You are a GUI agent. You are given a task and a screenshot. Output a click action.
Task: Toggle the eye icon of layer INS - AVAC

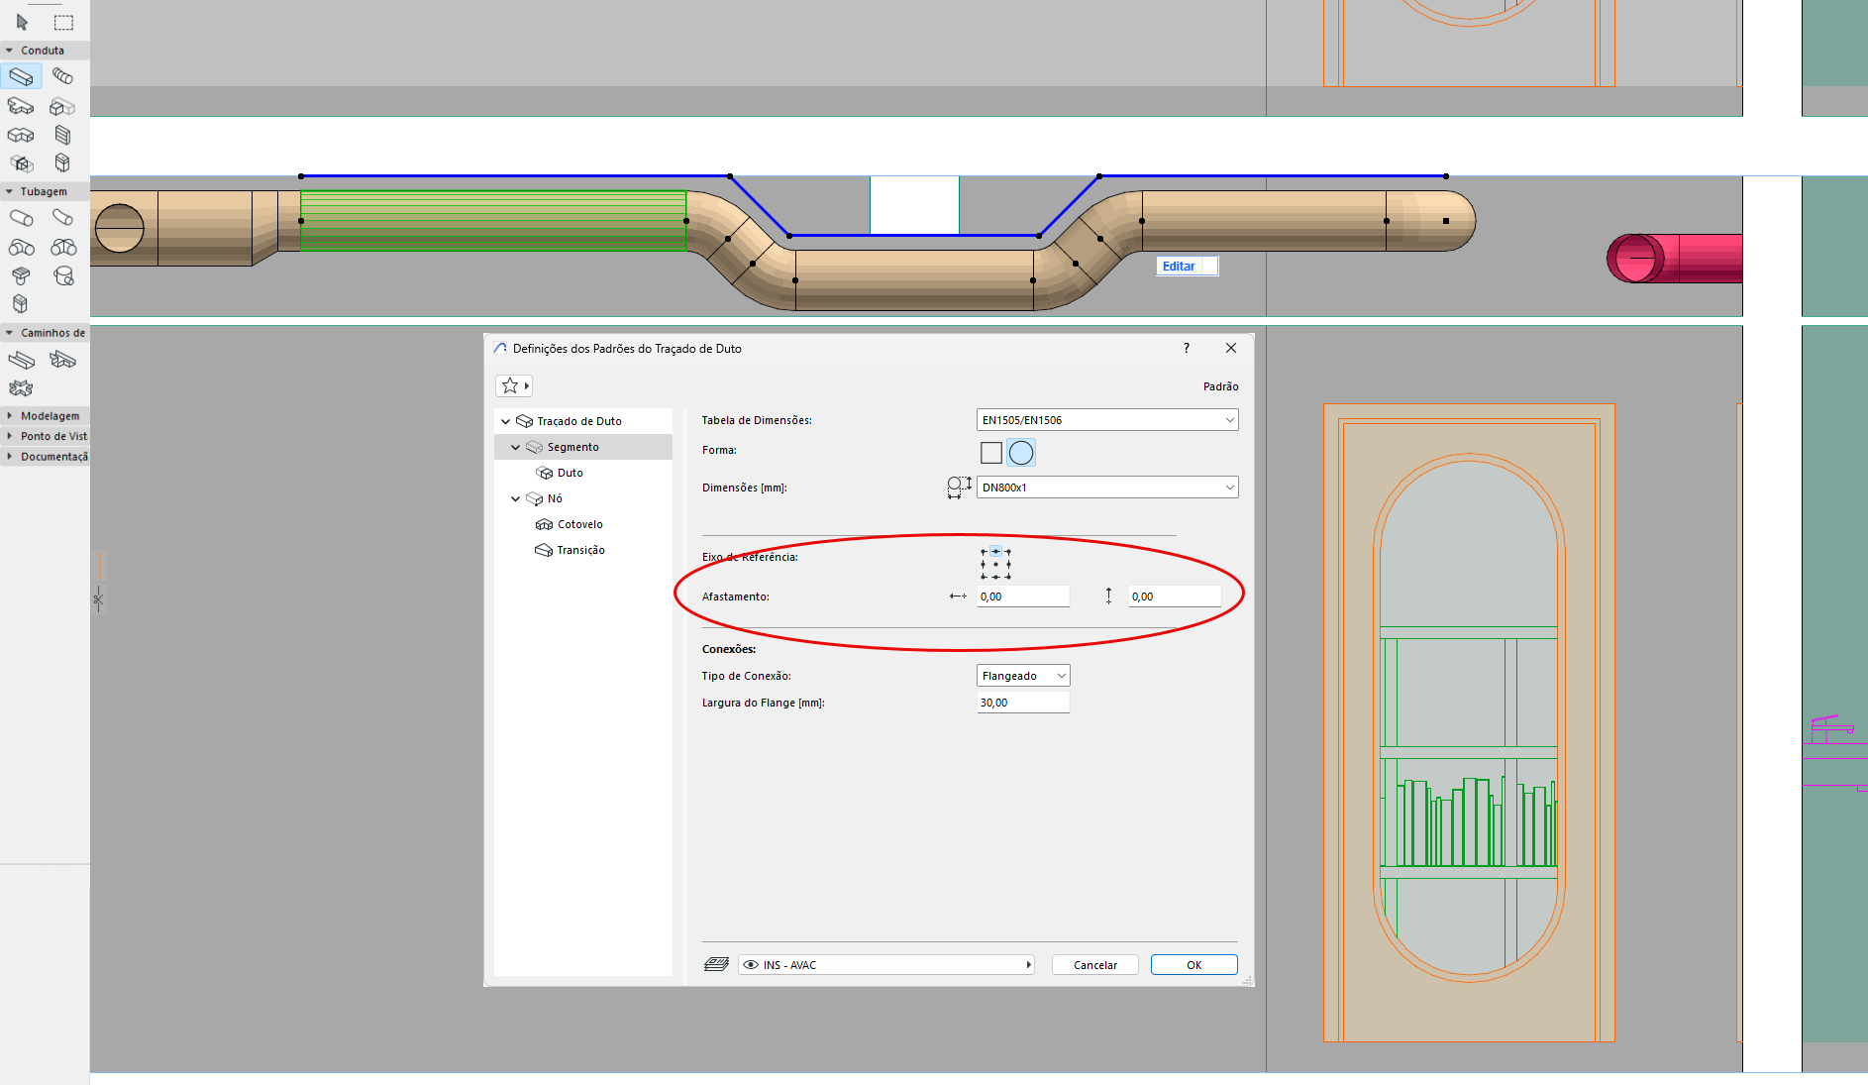point(751,965)
